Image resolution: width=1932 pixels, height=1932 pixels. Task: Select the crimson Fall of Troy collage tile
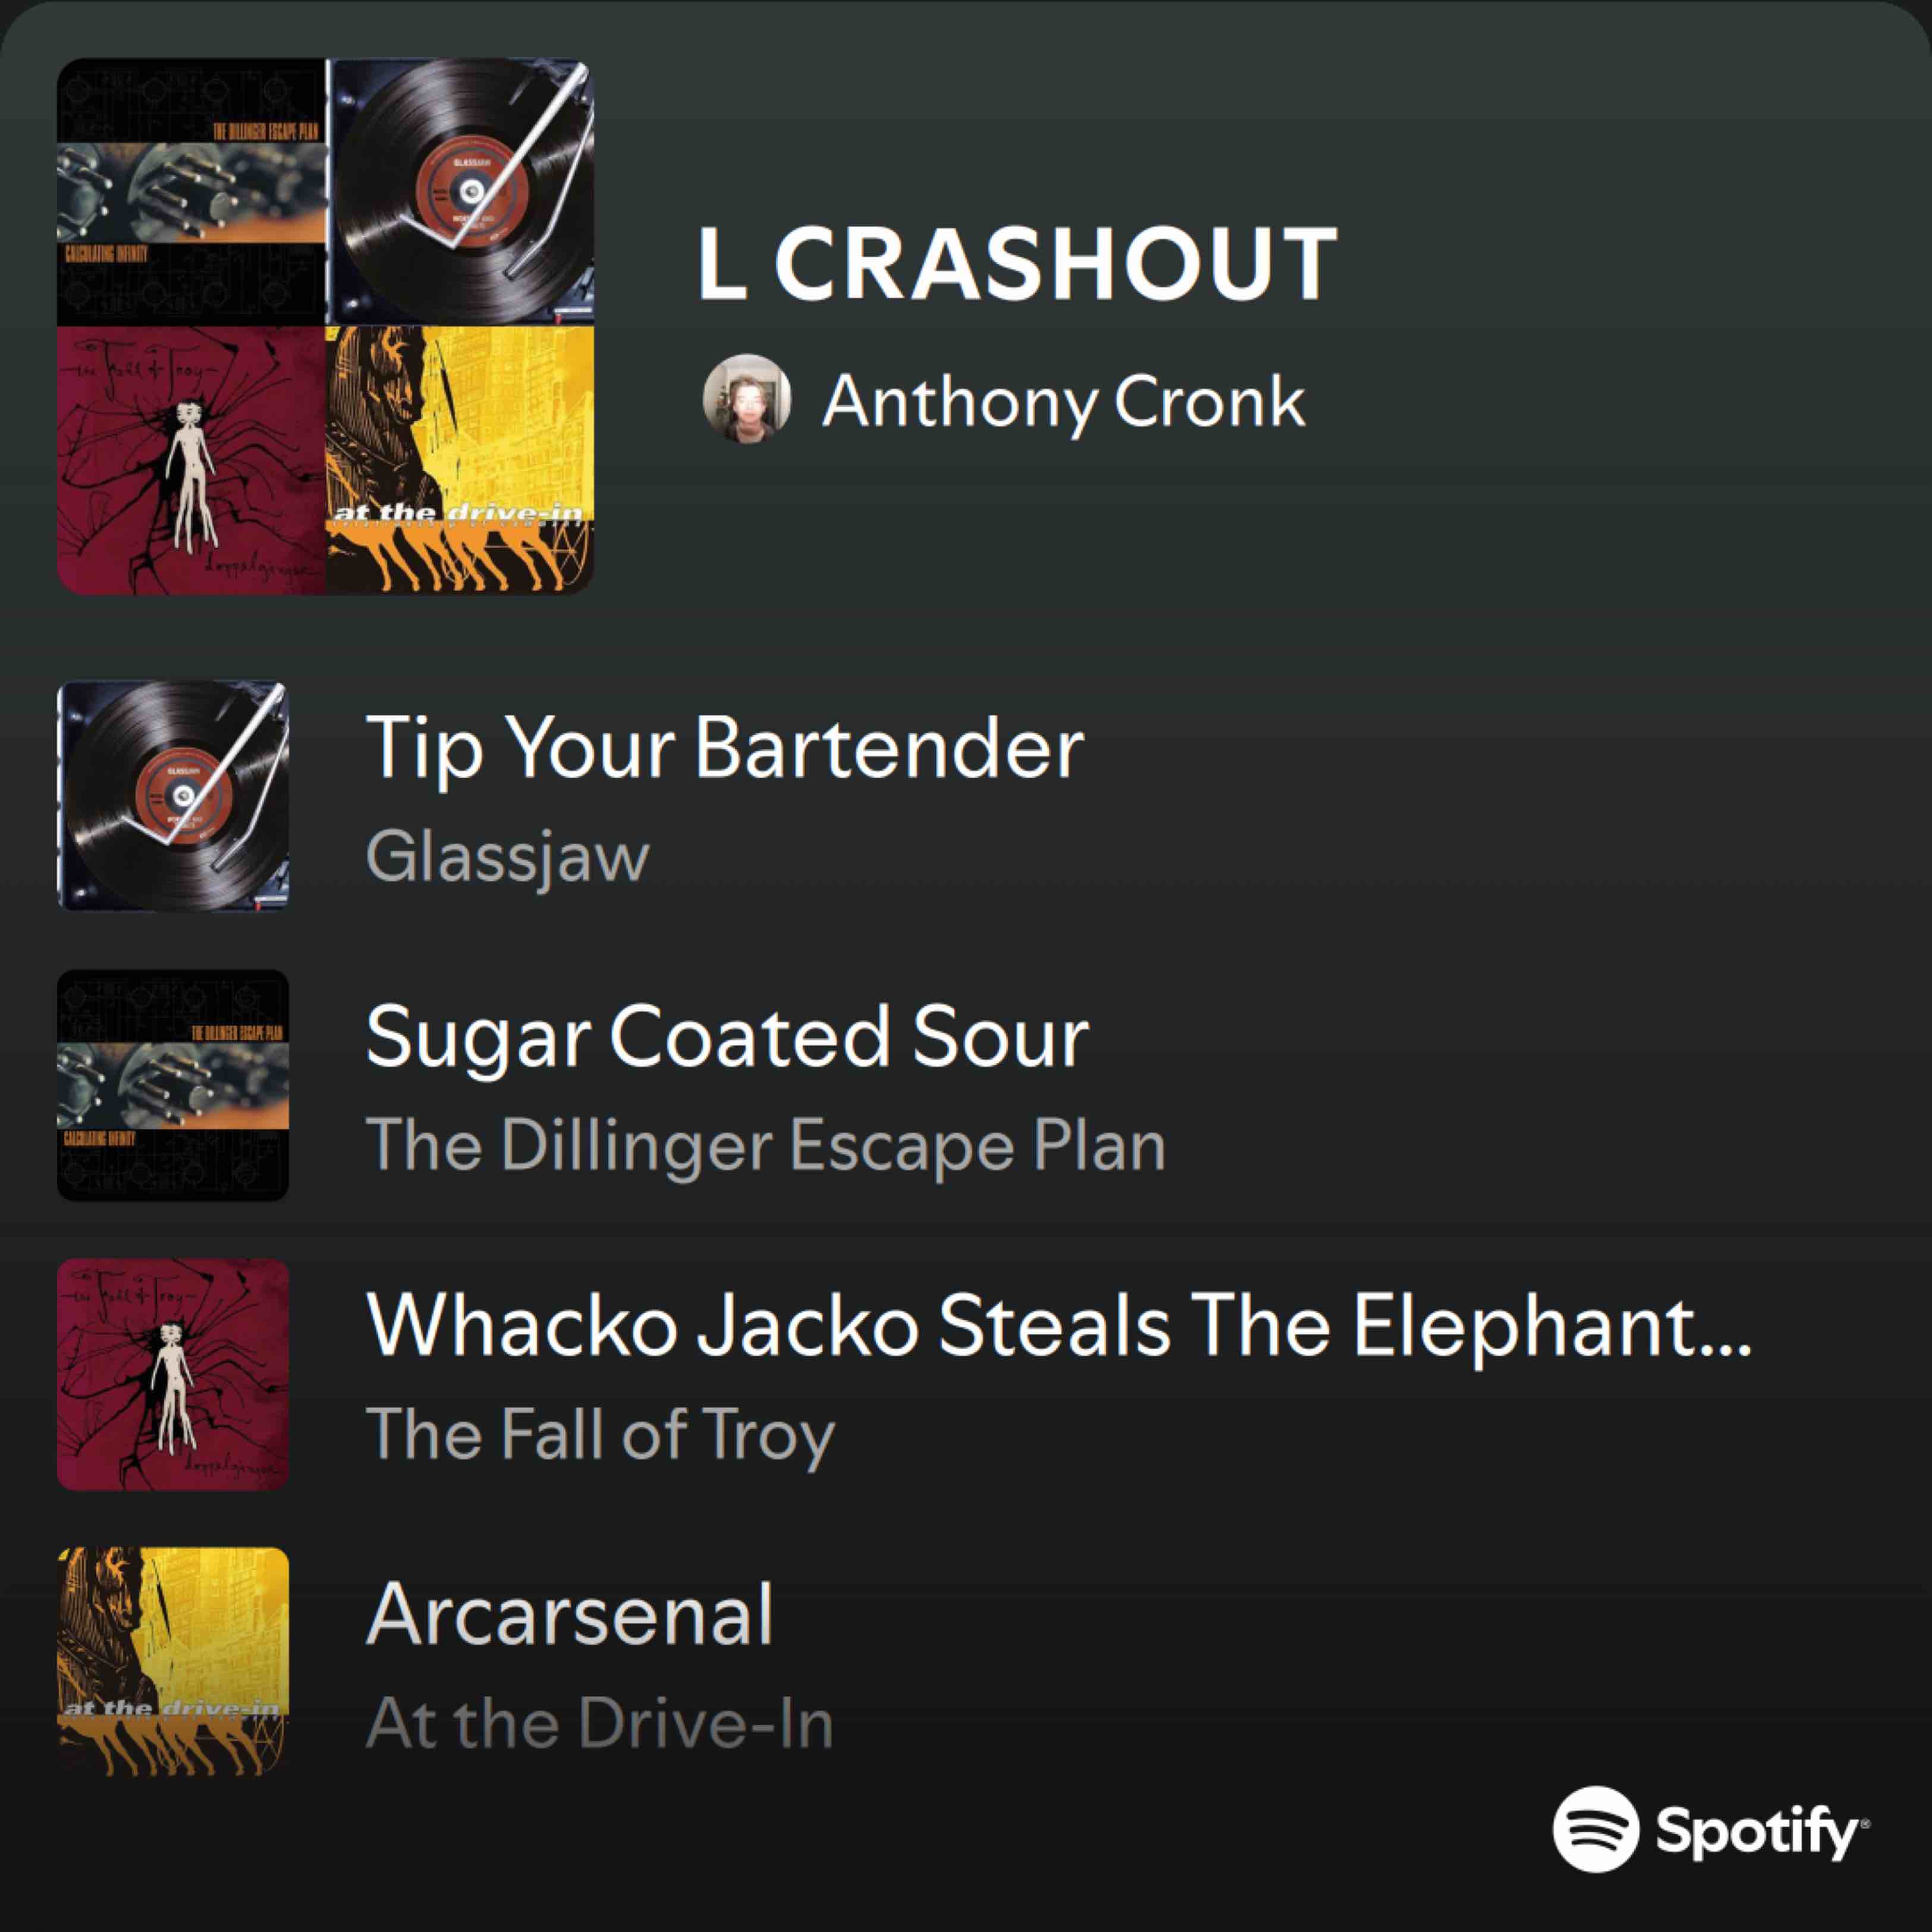coord(191,461)
